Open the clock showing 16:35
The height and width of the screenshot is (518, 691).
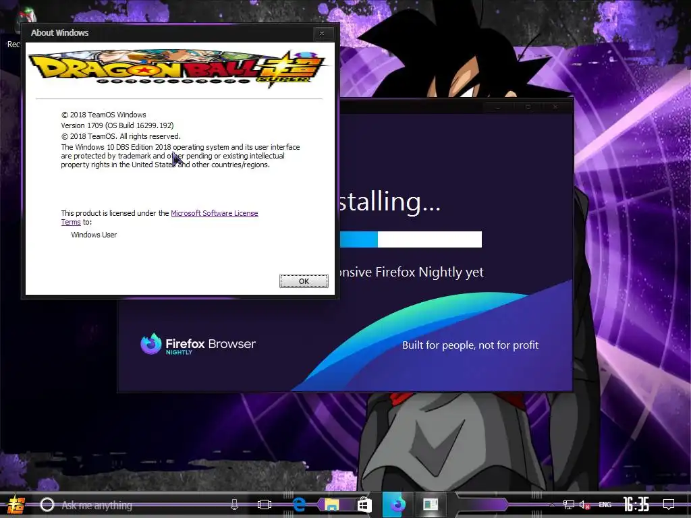coord(636,505)
